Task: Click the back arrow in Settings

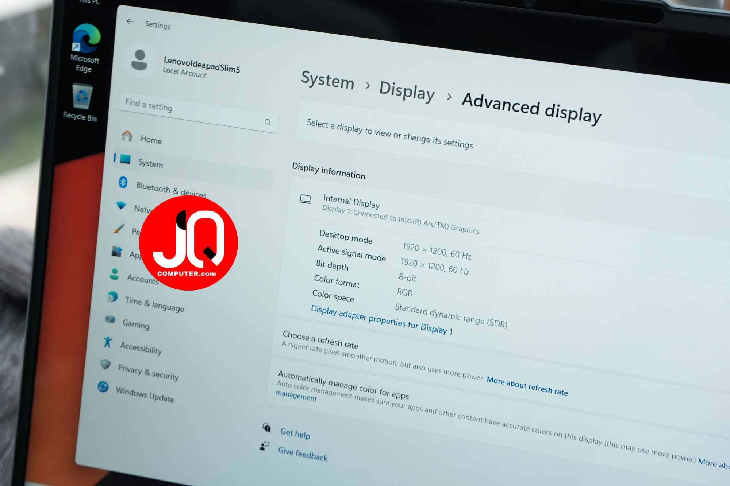Action: point(130,22)
